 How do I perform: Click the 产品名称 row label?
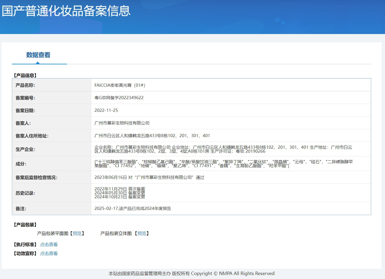[25, 85]
